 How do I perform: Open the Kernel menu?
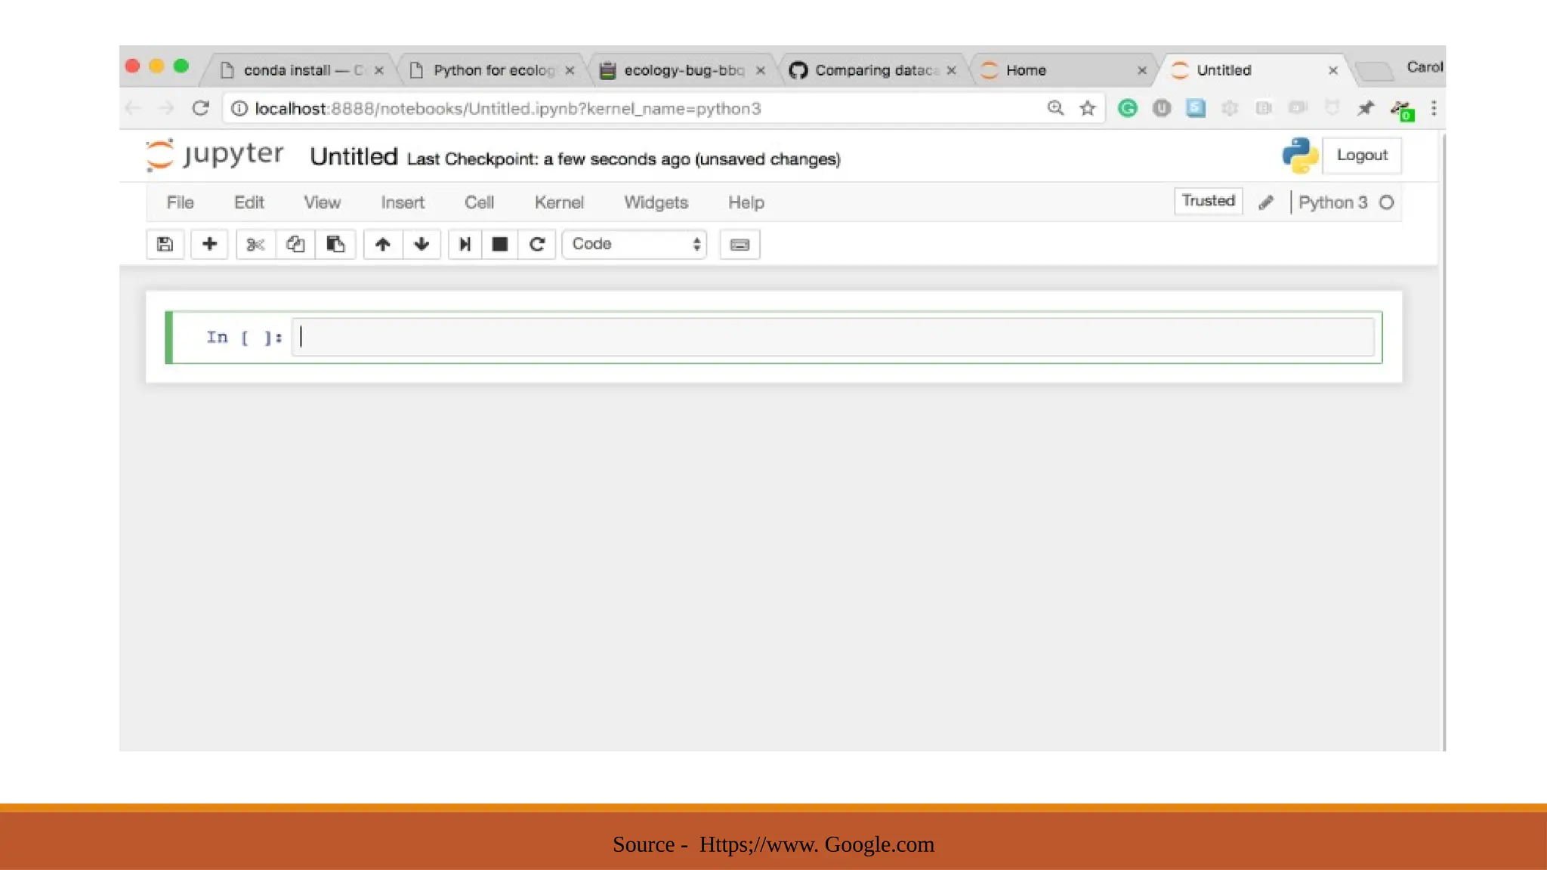click(x=559, y=202)
